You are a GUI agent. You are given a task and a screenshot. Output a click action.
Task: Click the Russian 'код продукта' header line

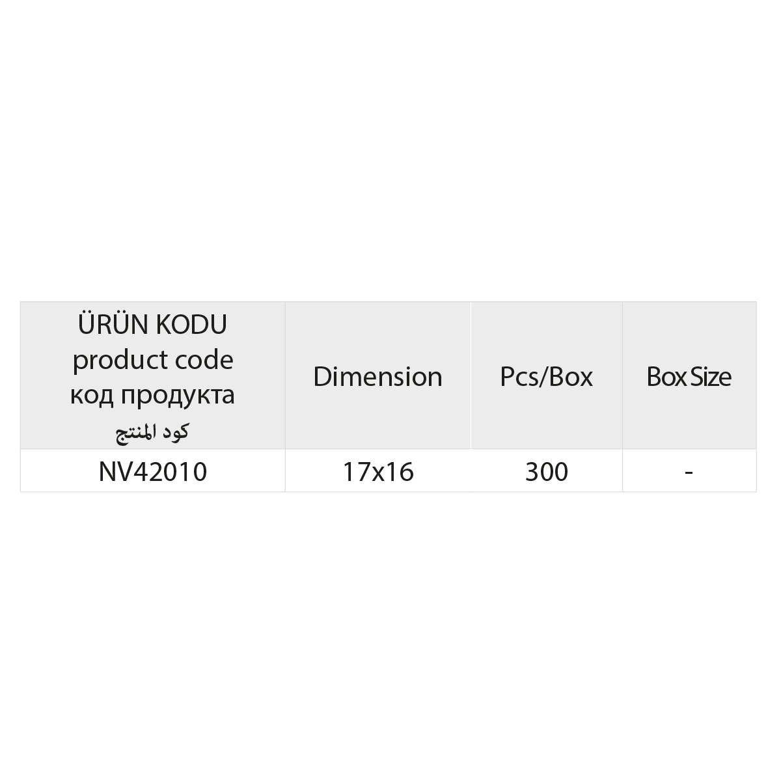(x=153, y=395)
